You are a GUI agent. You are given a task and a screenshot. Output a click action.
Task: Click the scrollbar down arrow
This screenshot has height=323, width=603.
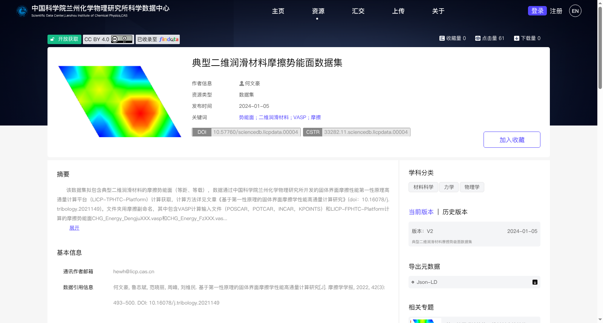(600, 320)
